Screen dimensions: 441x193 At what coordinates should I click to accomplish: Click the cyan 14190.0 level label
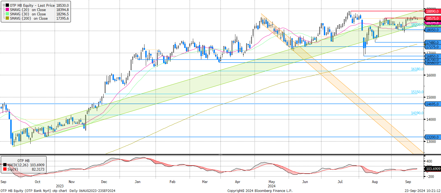pos(417,113)
